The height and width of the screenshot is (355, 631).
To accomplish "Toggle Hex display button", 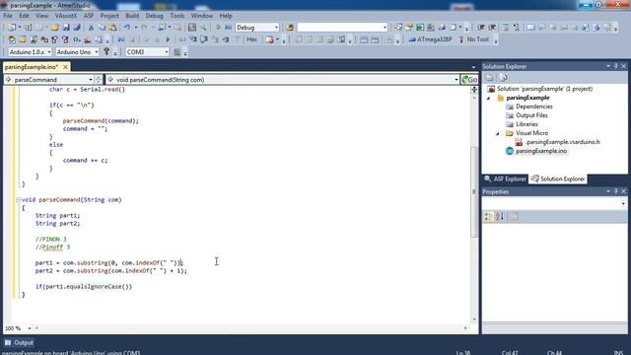I will point(252,39).
